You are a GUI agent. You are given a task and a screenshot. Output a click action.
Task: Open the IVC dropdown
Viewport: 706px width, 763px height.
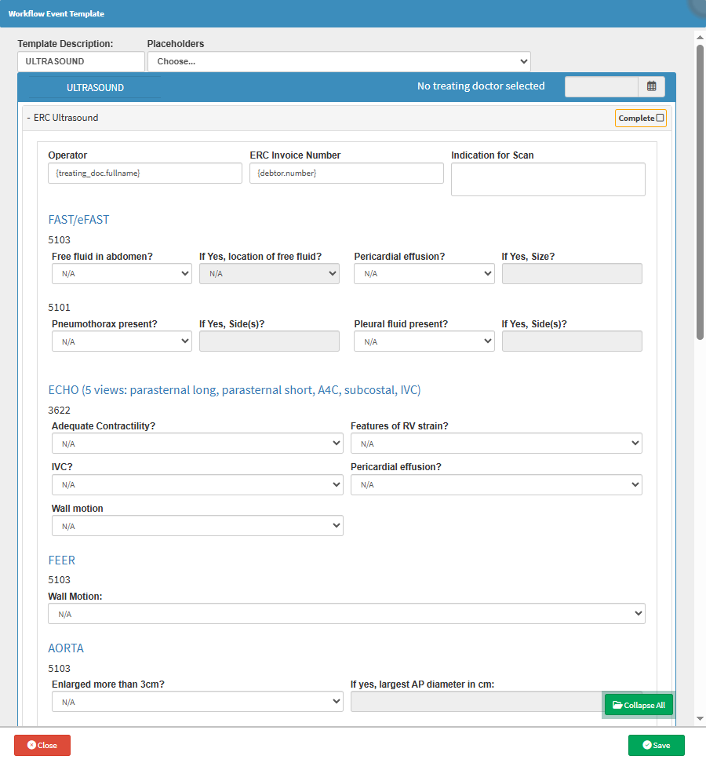(x=197, y=484)
